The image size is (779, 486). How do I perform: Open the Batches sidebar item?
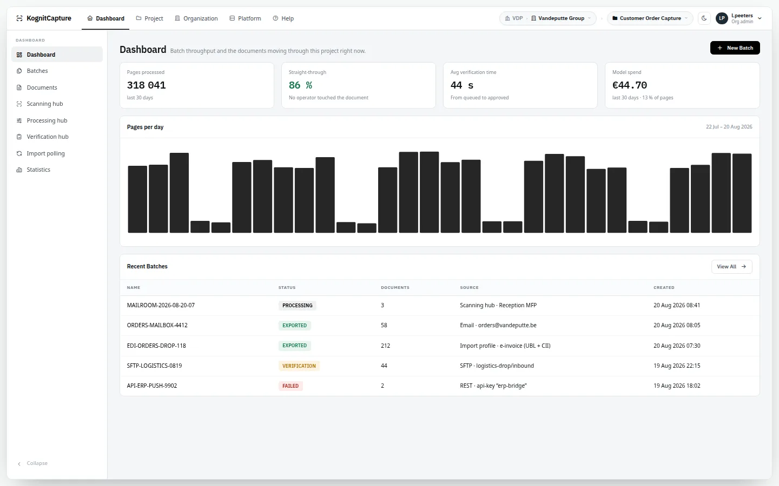[x=57, y=71]
